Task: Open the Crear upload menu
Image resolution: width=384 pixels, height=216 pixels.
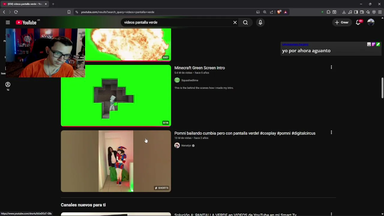Action: pyautogui.click(x=342, y=22)
